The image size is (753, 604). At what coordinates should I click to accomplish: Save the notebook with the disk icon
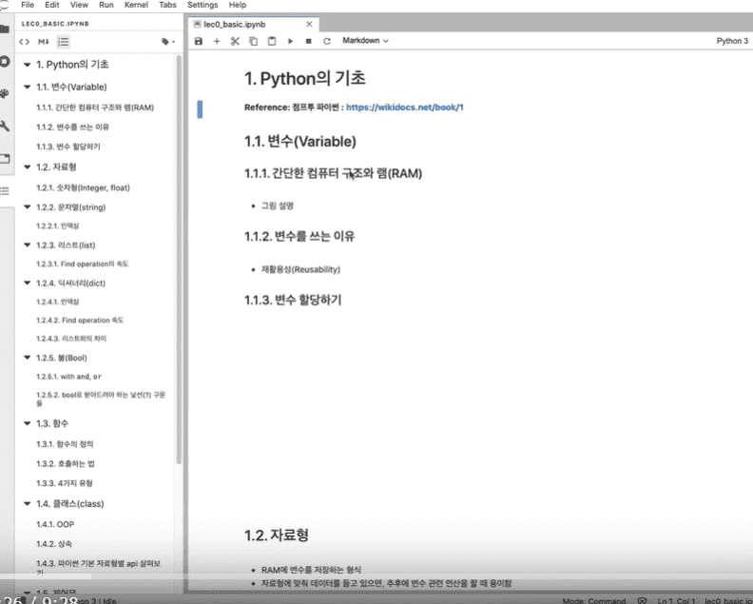tap(199, 41)
